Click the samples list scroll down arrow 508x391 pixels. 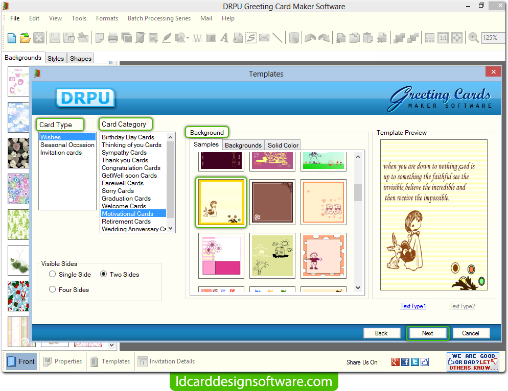tap(358, 288)
